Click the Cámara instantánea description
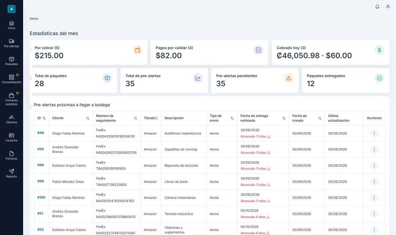This screenshot has height=235, width=396. coord(180,198)
